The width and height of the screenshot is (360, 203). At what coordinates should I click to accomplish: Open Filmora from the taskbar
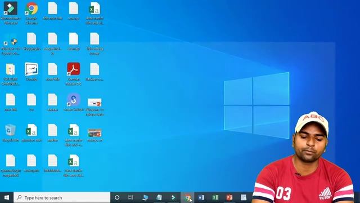[173, 197]
